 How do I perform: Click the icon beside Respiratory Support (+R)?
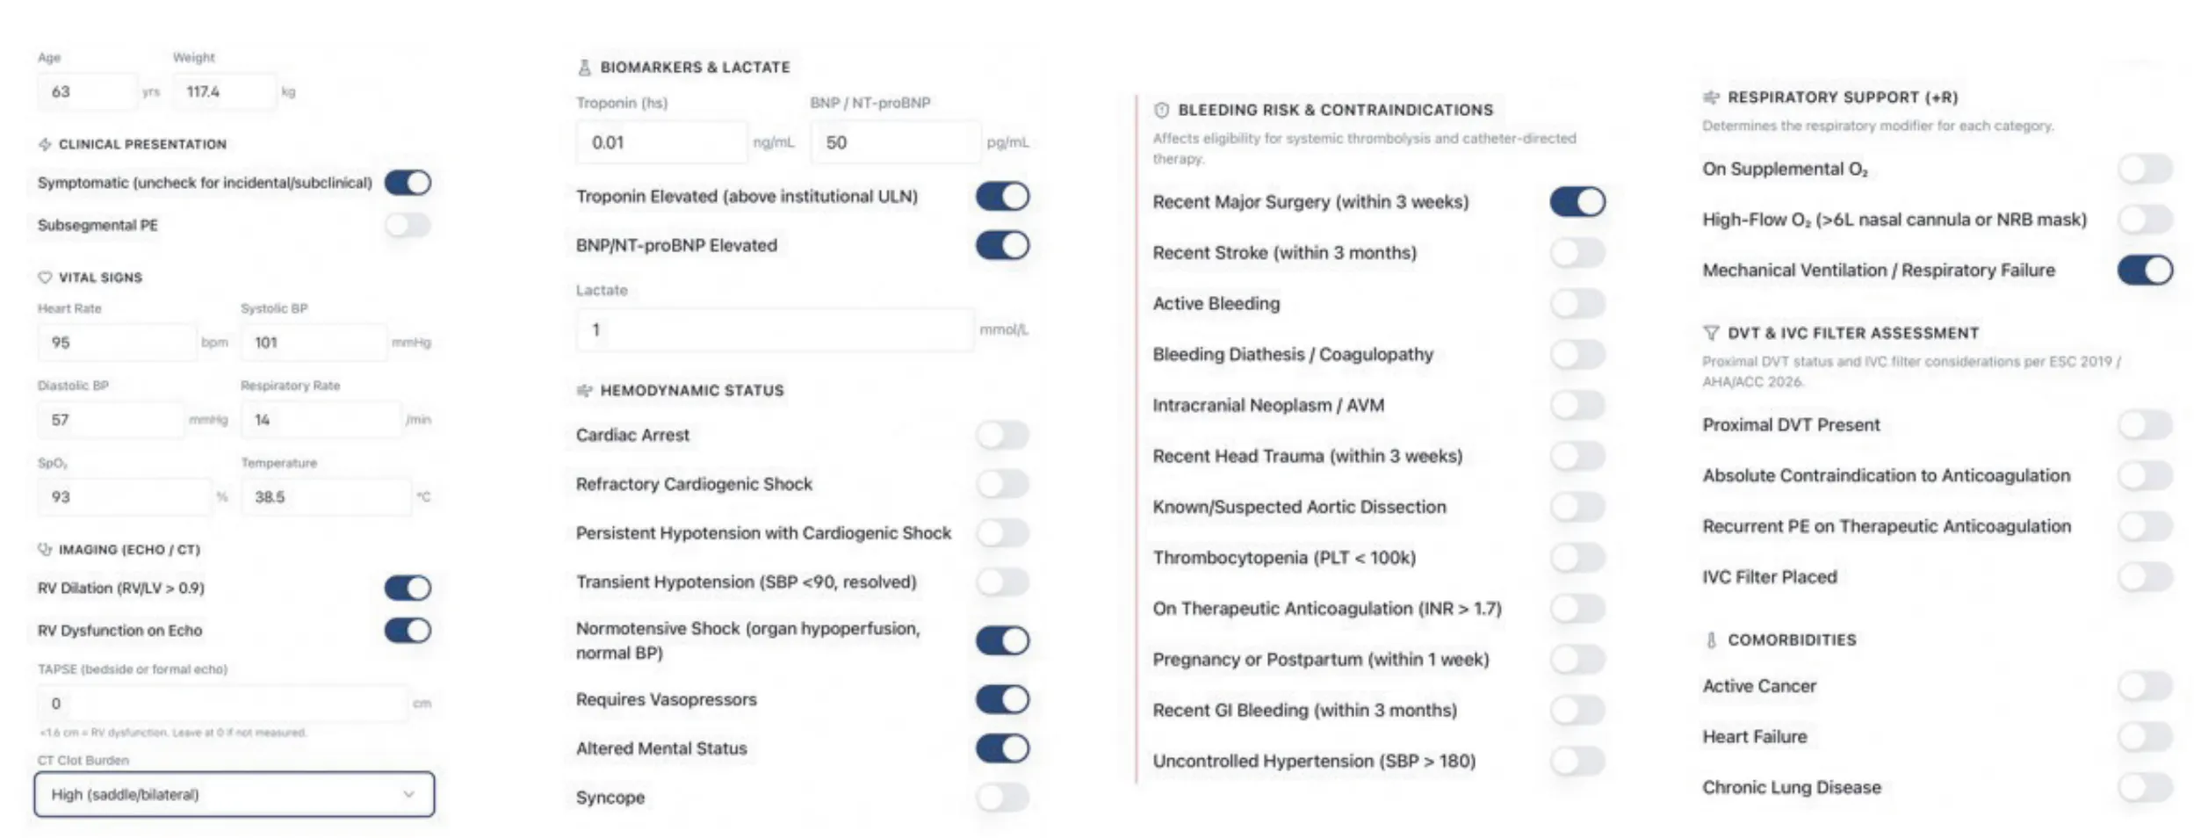1711,97
